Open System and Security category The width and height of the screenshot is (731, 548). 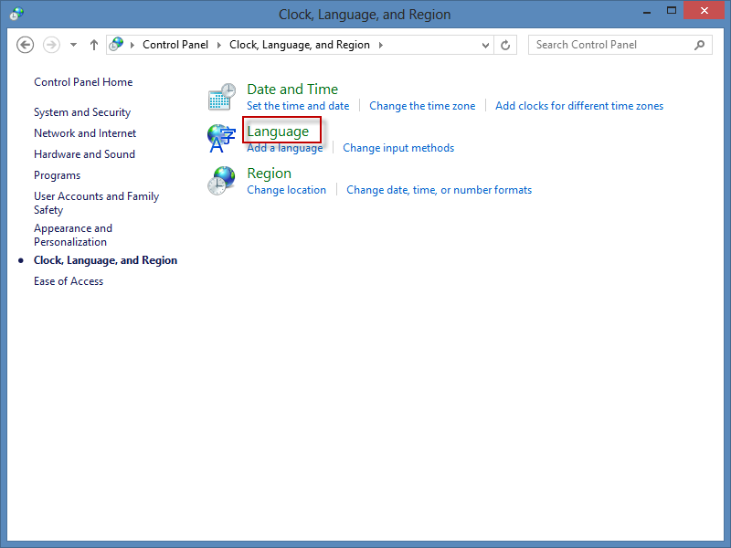pos(82,112)
